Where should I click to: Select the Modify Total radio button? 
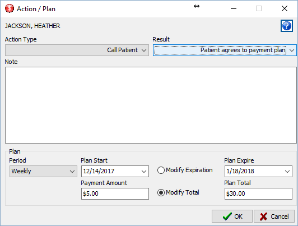[161, 192]
